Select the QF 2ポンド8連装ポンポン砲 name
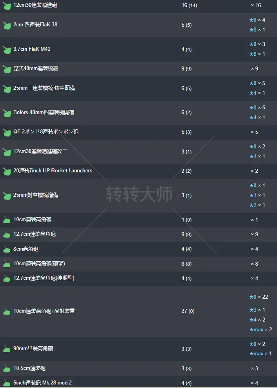 point(46,132)
